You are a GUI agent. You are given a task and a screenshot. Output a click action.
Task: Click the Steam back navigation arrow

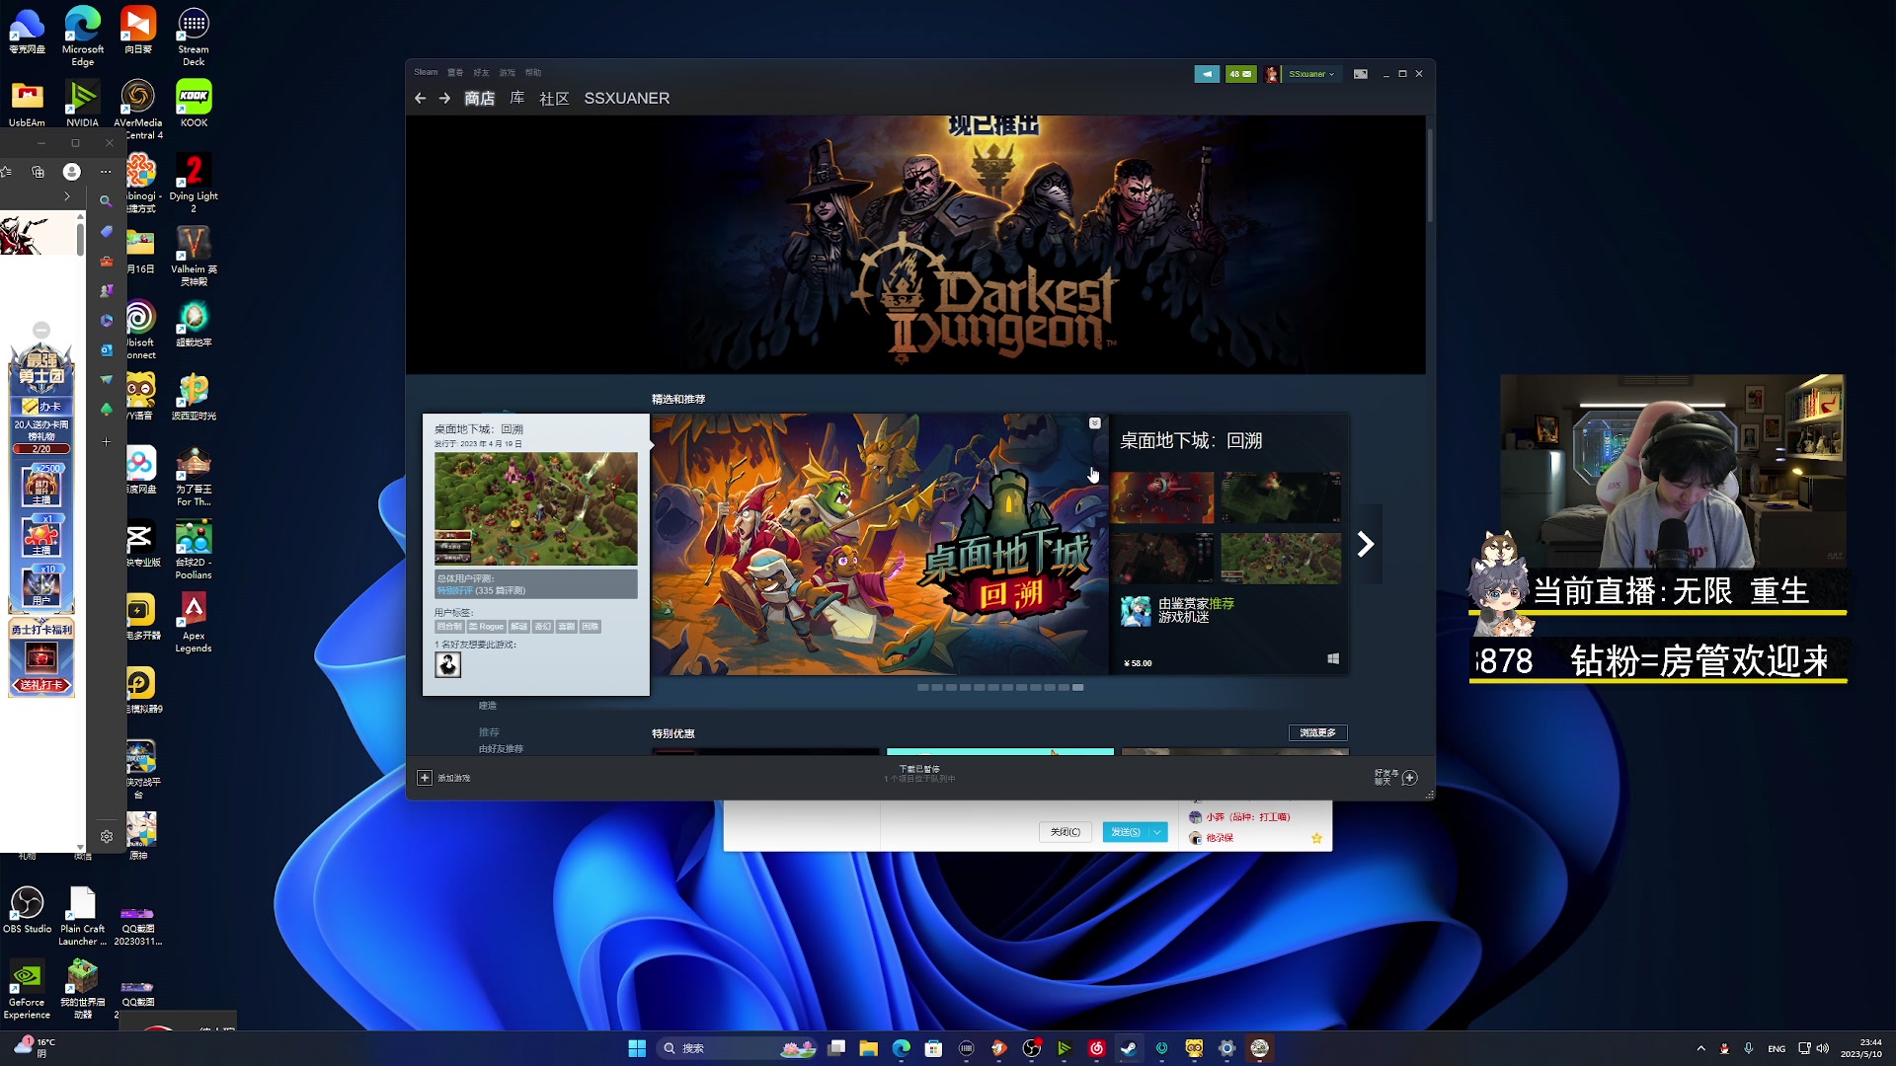(421, 98)
